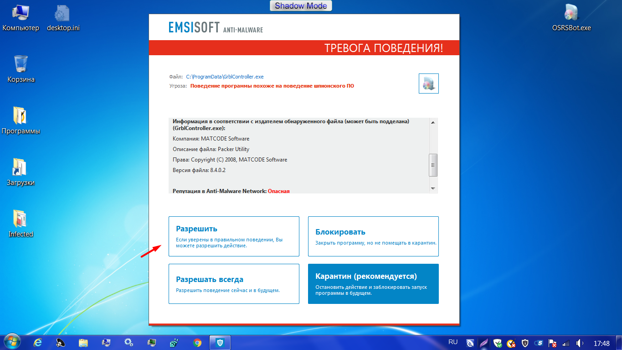
Task: Click the detected file's icon thumbnail
Action: click(x=429, y=84)
